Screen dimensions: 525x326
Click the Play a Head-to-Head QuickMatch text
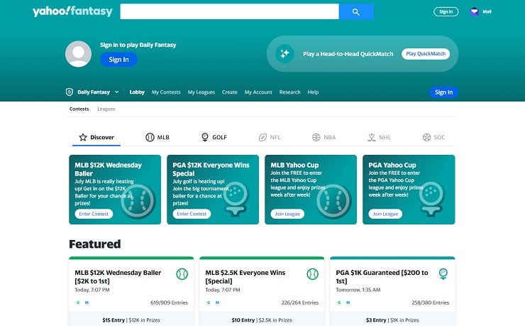pos(348,54)
